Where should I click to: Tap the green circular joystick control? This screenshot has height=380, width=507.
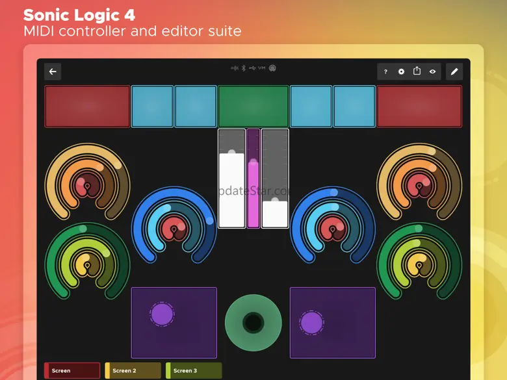(253, 322)
